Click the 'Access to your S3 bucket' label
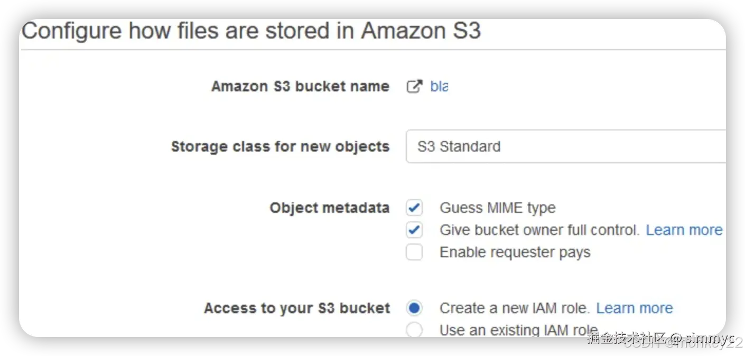745x356 pixels. click(297, 308)
